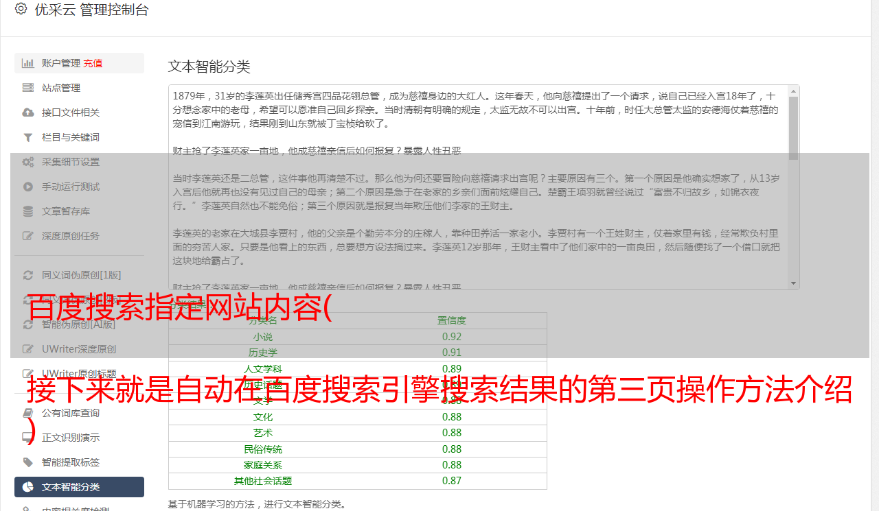Click the 充值 recharge link

93,63
